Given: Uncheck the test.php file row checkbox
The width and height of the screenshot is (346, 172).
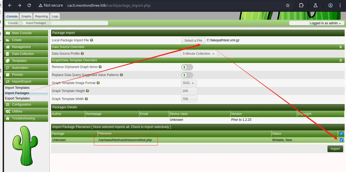Looking at the screenshot, I should pyautogui.click(x=341, y=140).
